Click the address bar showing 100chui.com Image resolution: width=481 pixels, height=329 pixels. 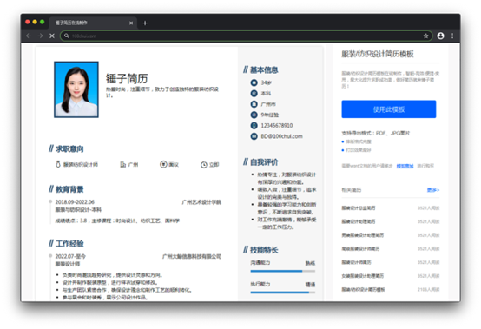click(246, 36)
